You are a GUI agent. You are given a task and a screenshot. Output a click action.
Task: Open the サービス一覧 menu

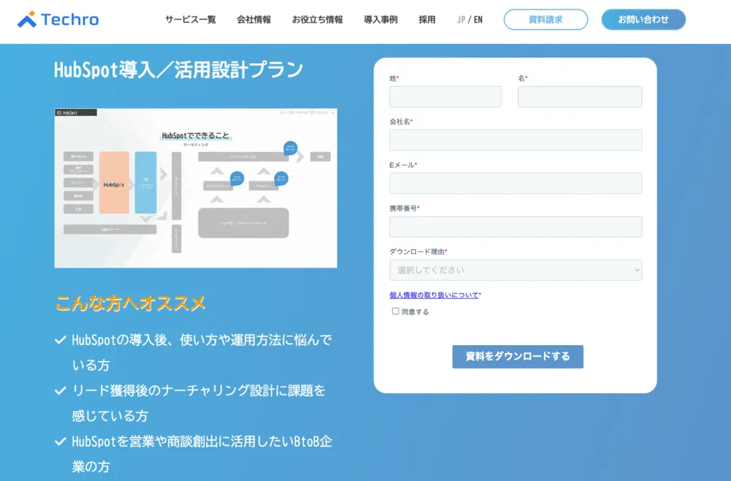click(190, 20)
